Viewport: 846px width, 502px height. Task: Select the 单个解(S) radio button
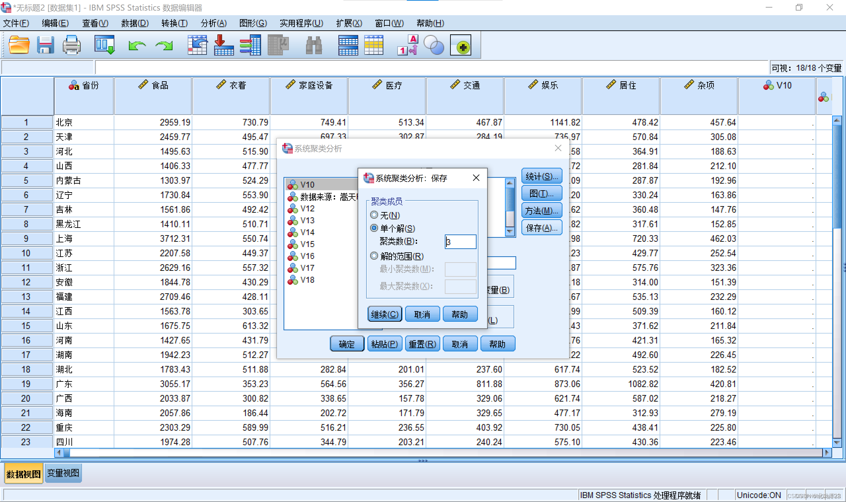(x=374, y=228)
